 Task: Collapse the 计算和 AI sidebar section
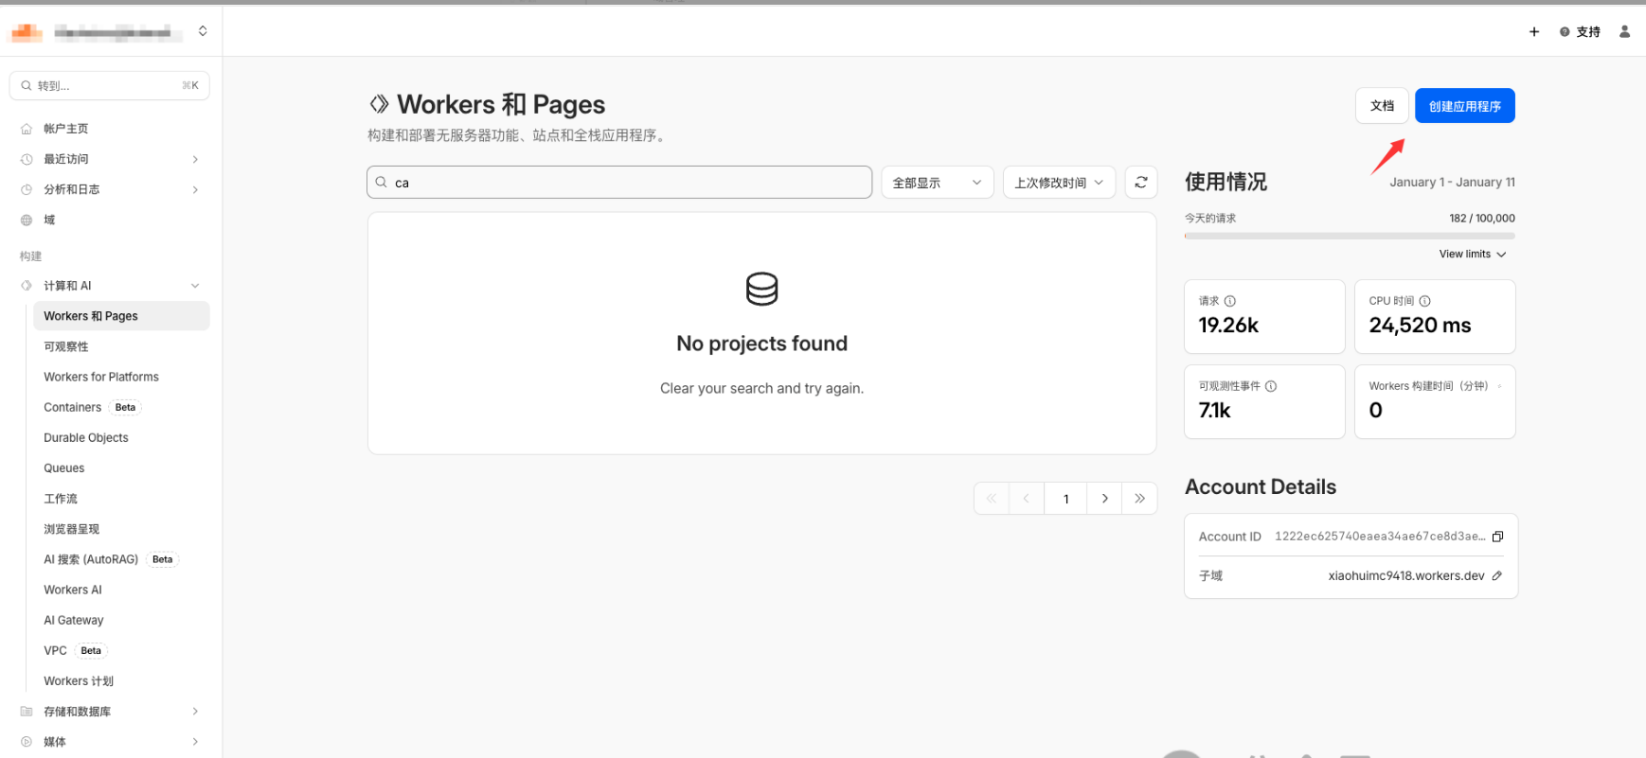click(x=195, y=286)
